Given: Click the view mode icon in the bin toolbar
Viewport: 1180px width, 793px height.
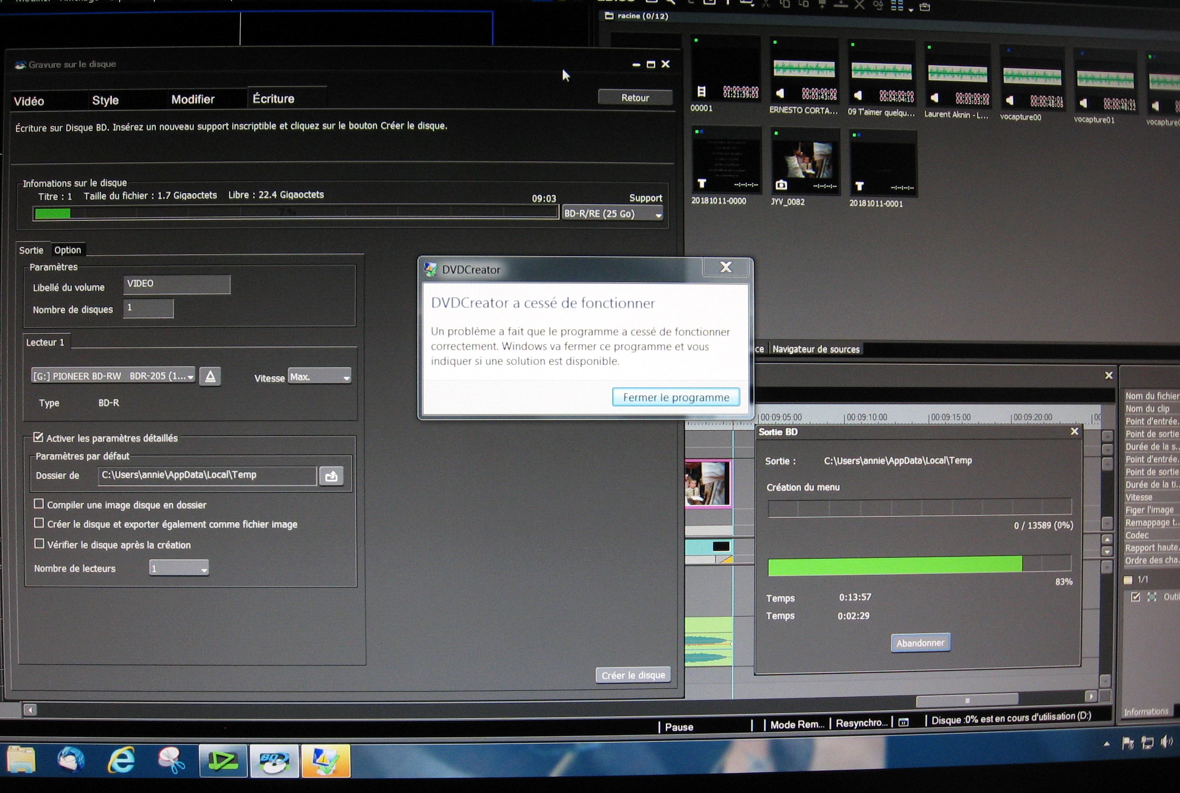Looking at the screenshot, I should click(897, 5).
